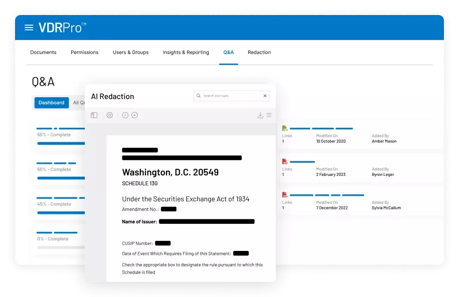Toggle the sidebar panel in AI Redaction
459x297 pixels.
(x=94, y=115)
